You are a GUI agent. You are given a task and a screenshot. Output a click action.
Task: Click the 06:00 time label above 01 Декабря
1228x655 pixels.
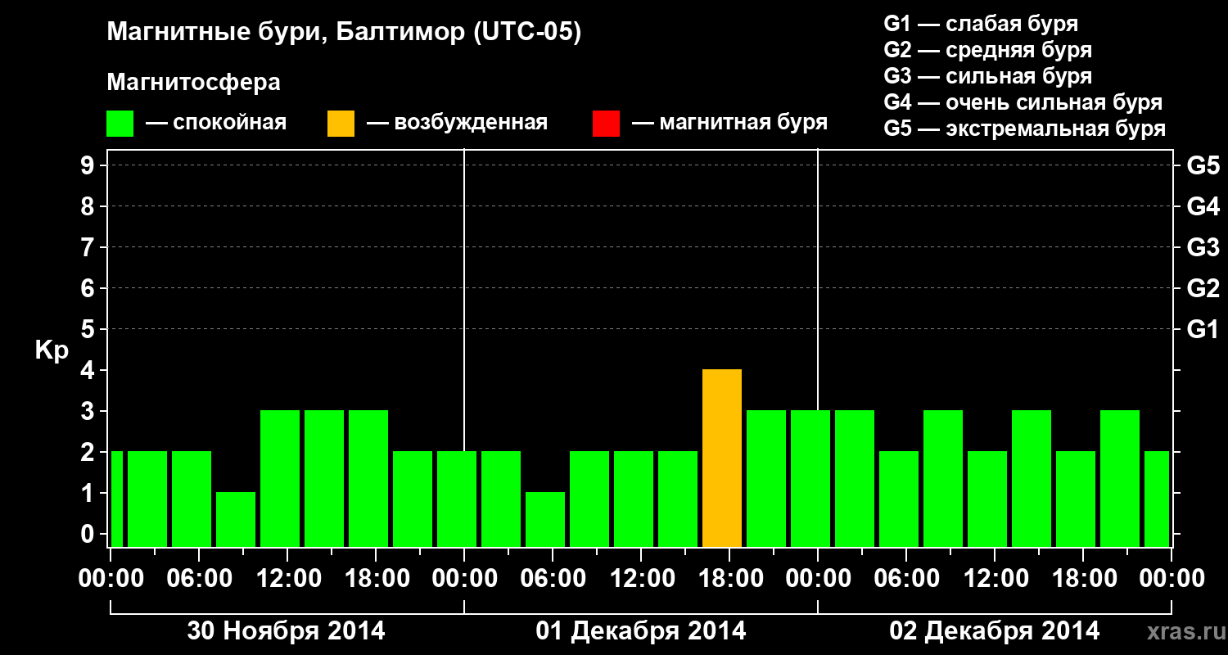tap(553, 579)
